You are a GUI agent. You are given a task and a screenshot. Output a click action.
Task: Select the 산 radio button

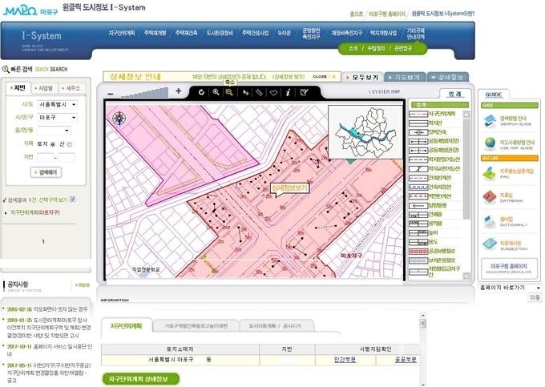pyautogui.click(x=70, y=144)
